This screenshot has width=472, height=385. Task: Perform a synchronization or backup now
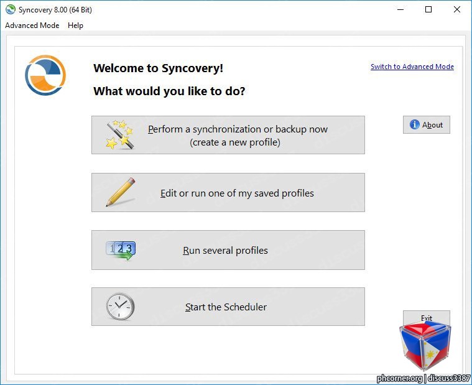(228, 135)
